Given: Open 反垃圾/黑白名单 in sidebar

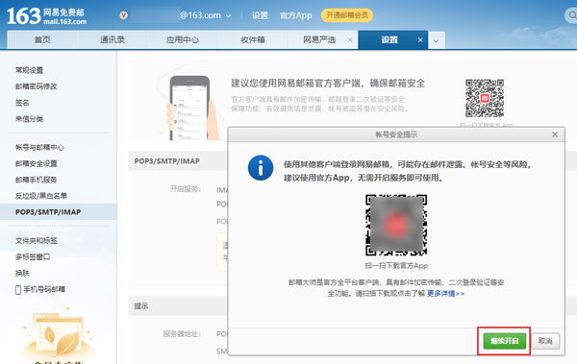Looking at the screenshot, I should click(x=40, y=196).
